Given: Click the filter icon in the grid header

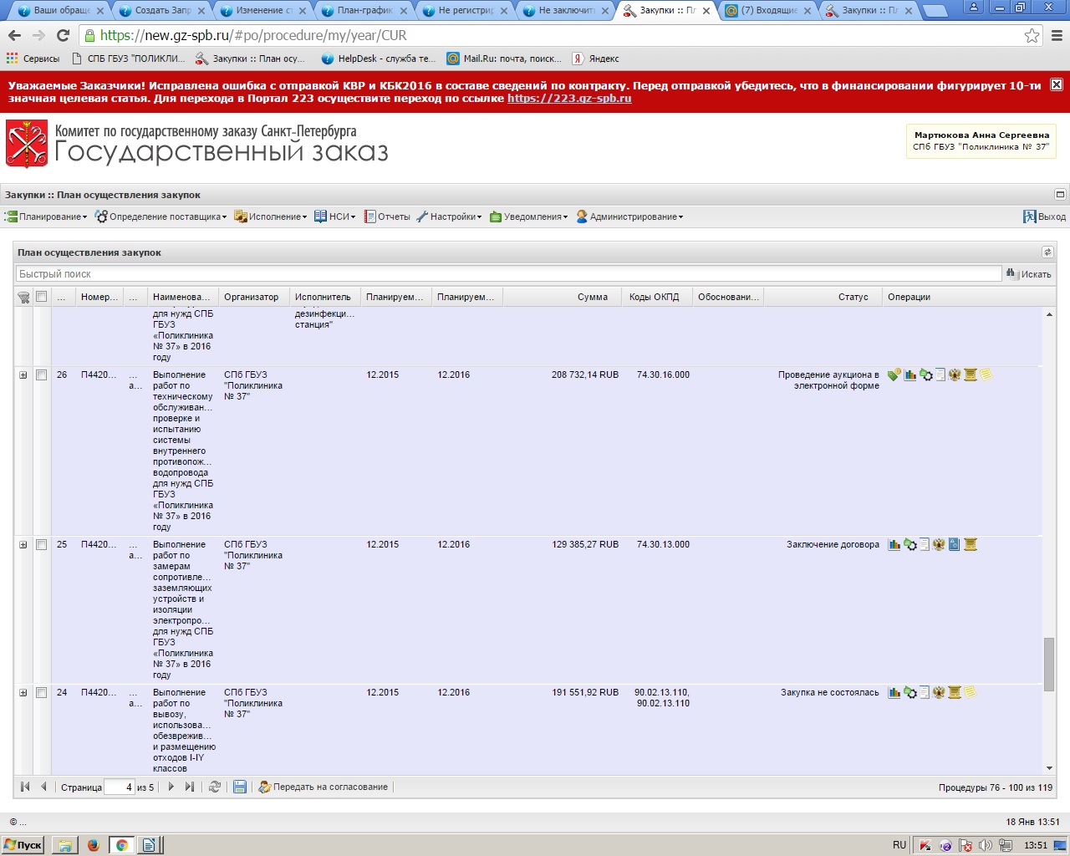Looking at the screenshot, I should pos(23,298).
